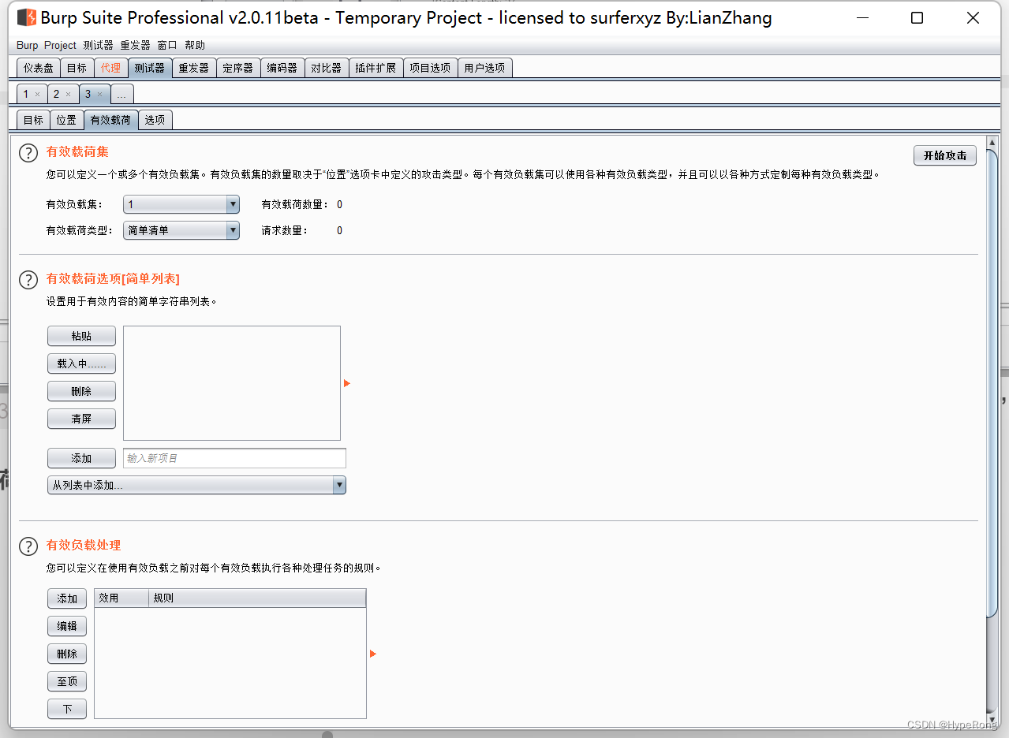Click the 请求数量 label
Screen dimensions: 1009x738
point(284,230)
